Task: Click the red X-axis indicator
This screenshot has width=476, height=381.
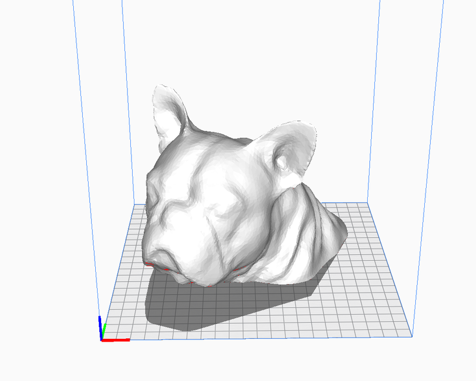Action: pos(116,341)
